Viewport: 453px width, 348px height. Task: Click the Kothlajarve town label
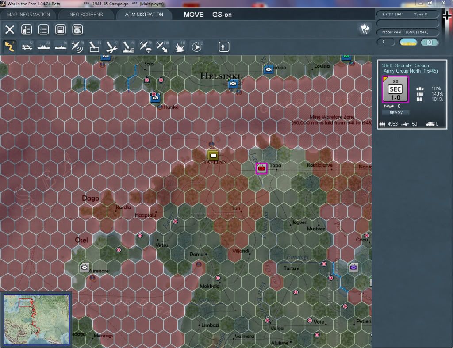tap(319, 165)
